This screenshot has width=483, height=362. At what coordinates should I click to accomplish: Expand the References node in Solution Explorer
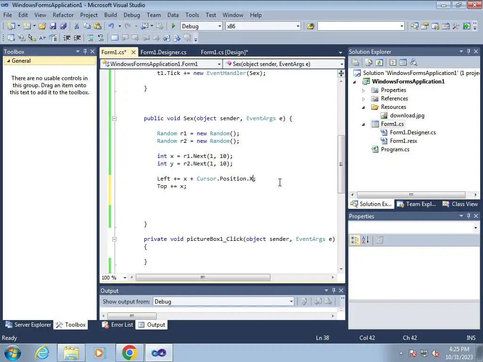coord(364,99)
